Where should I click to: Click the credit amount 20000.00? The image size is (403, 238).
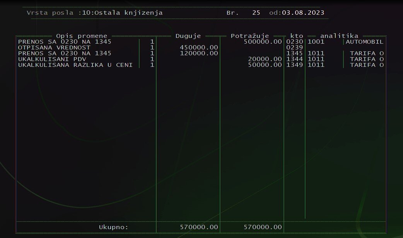265,59
